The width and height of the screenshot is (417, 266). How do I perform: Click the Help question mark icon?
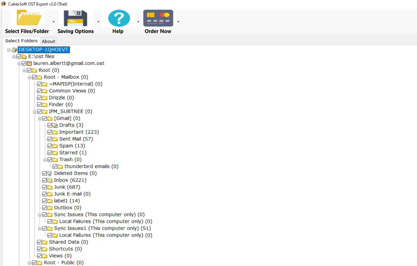pyautogui.click(x=119, y=18)
